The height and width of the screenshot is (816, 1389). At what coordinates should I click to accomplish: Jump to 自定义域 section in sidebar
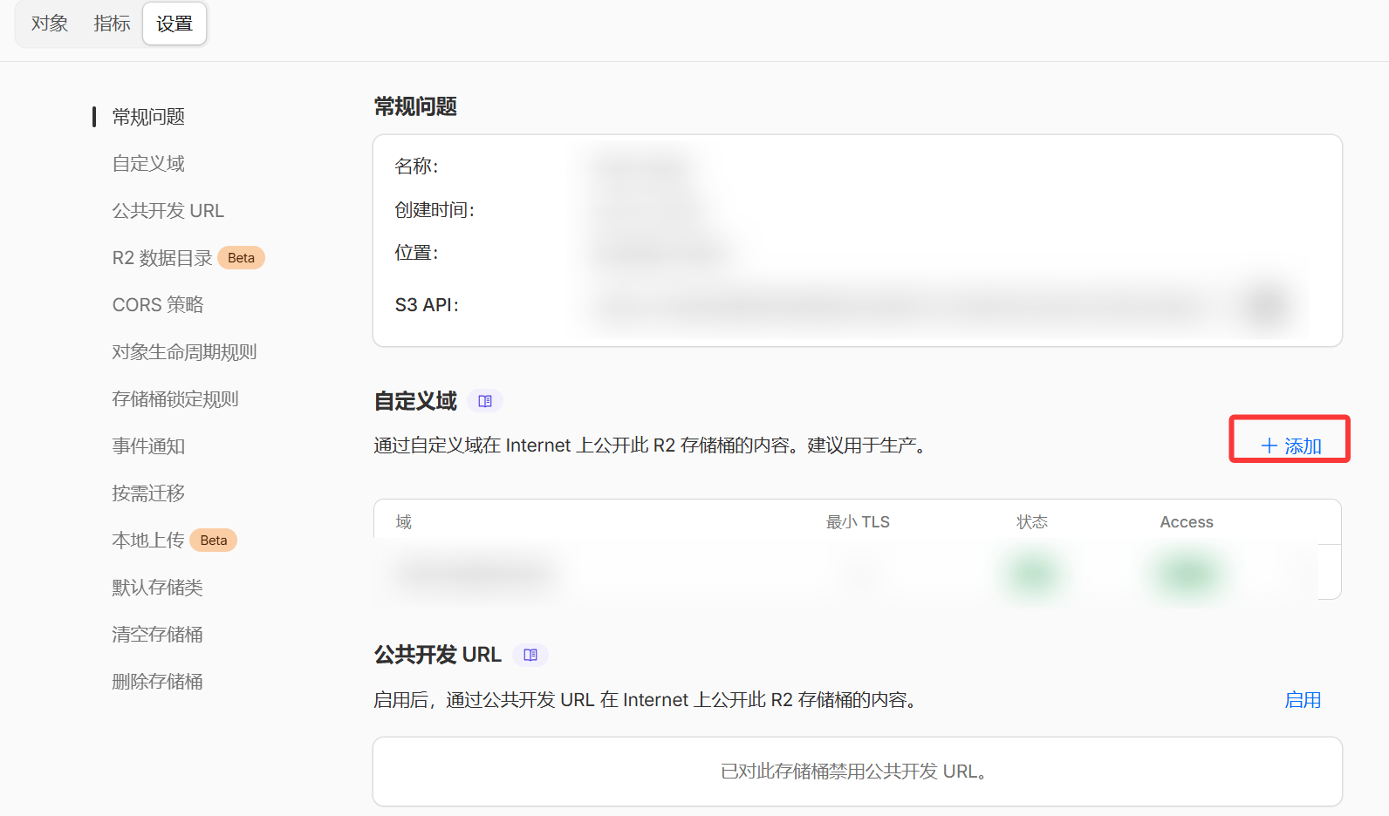coord(148,164)
